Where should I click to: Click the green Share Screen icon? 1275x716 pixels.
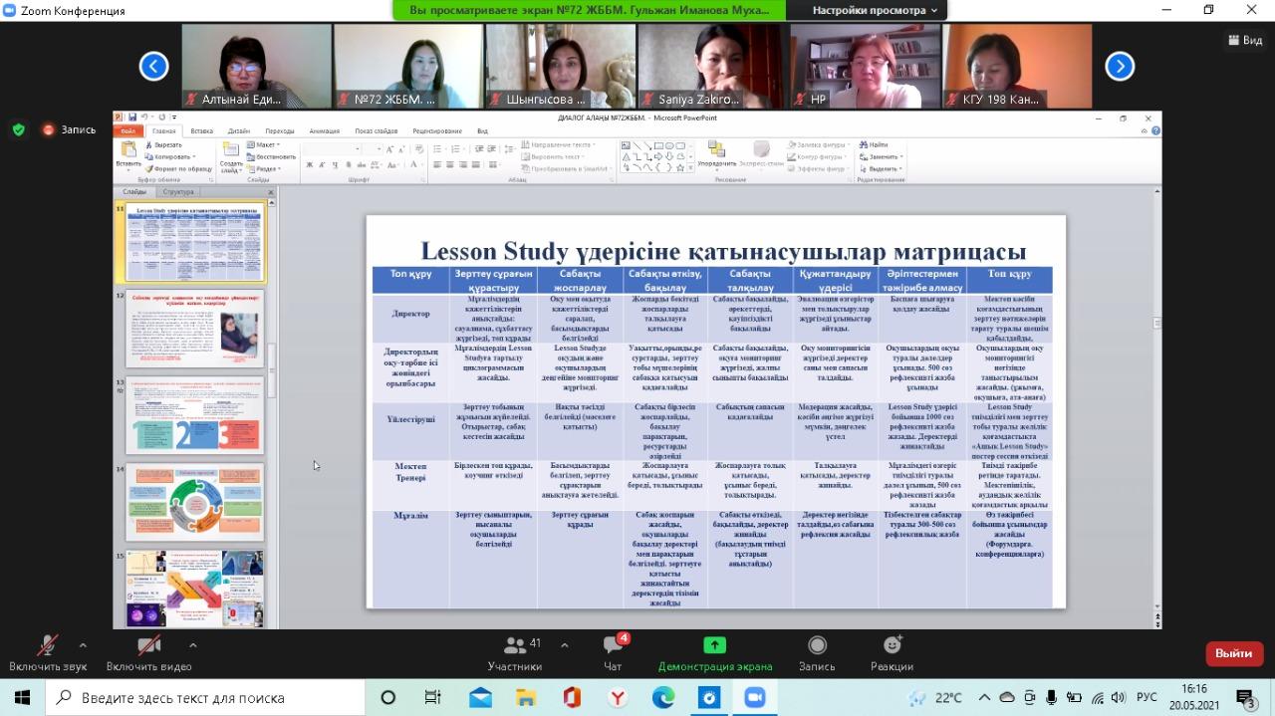[714, 645]
